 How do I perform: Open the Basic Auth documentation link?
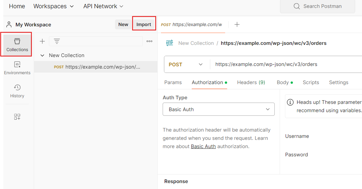point(203,146)
